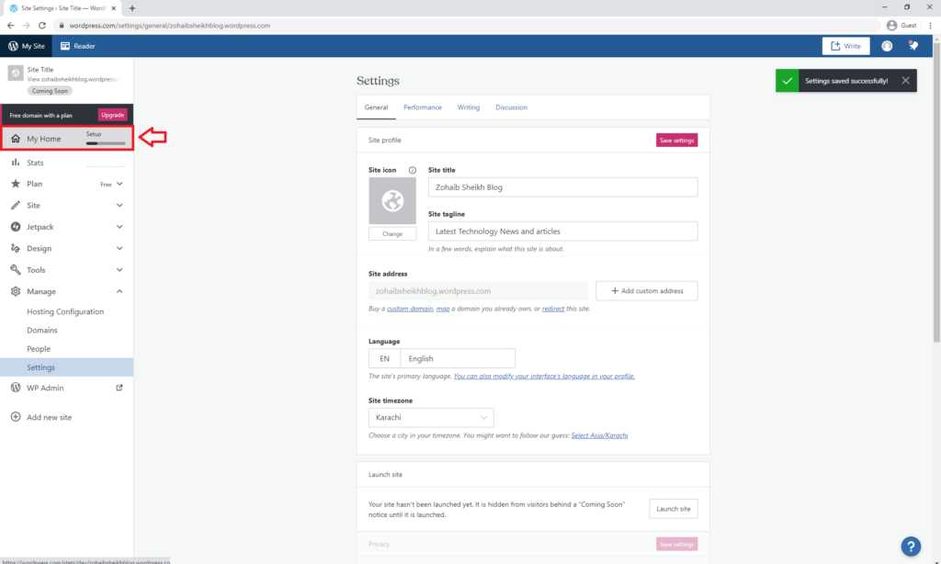Click Save settings in Site profile
The width and height of the screenshot is (941, 564).
click(676, 141)
